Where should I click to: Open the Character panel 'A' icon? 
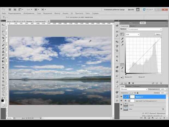[117, 56]
